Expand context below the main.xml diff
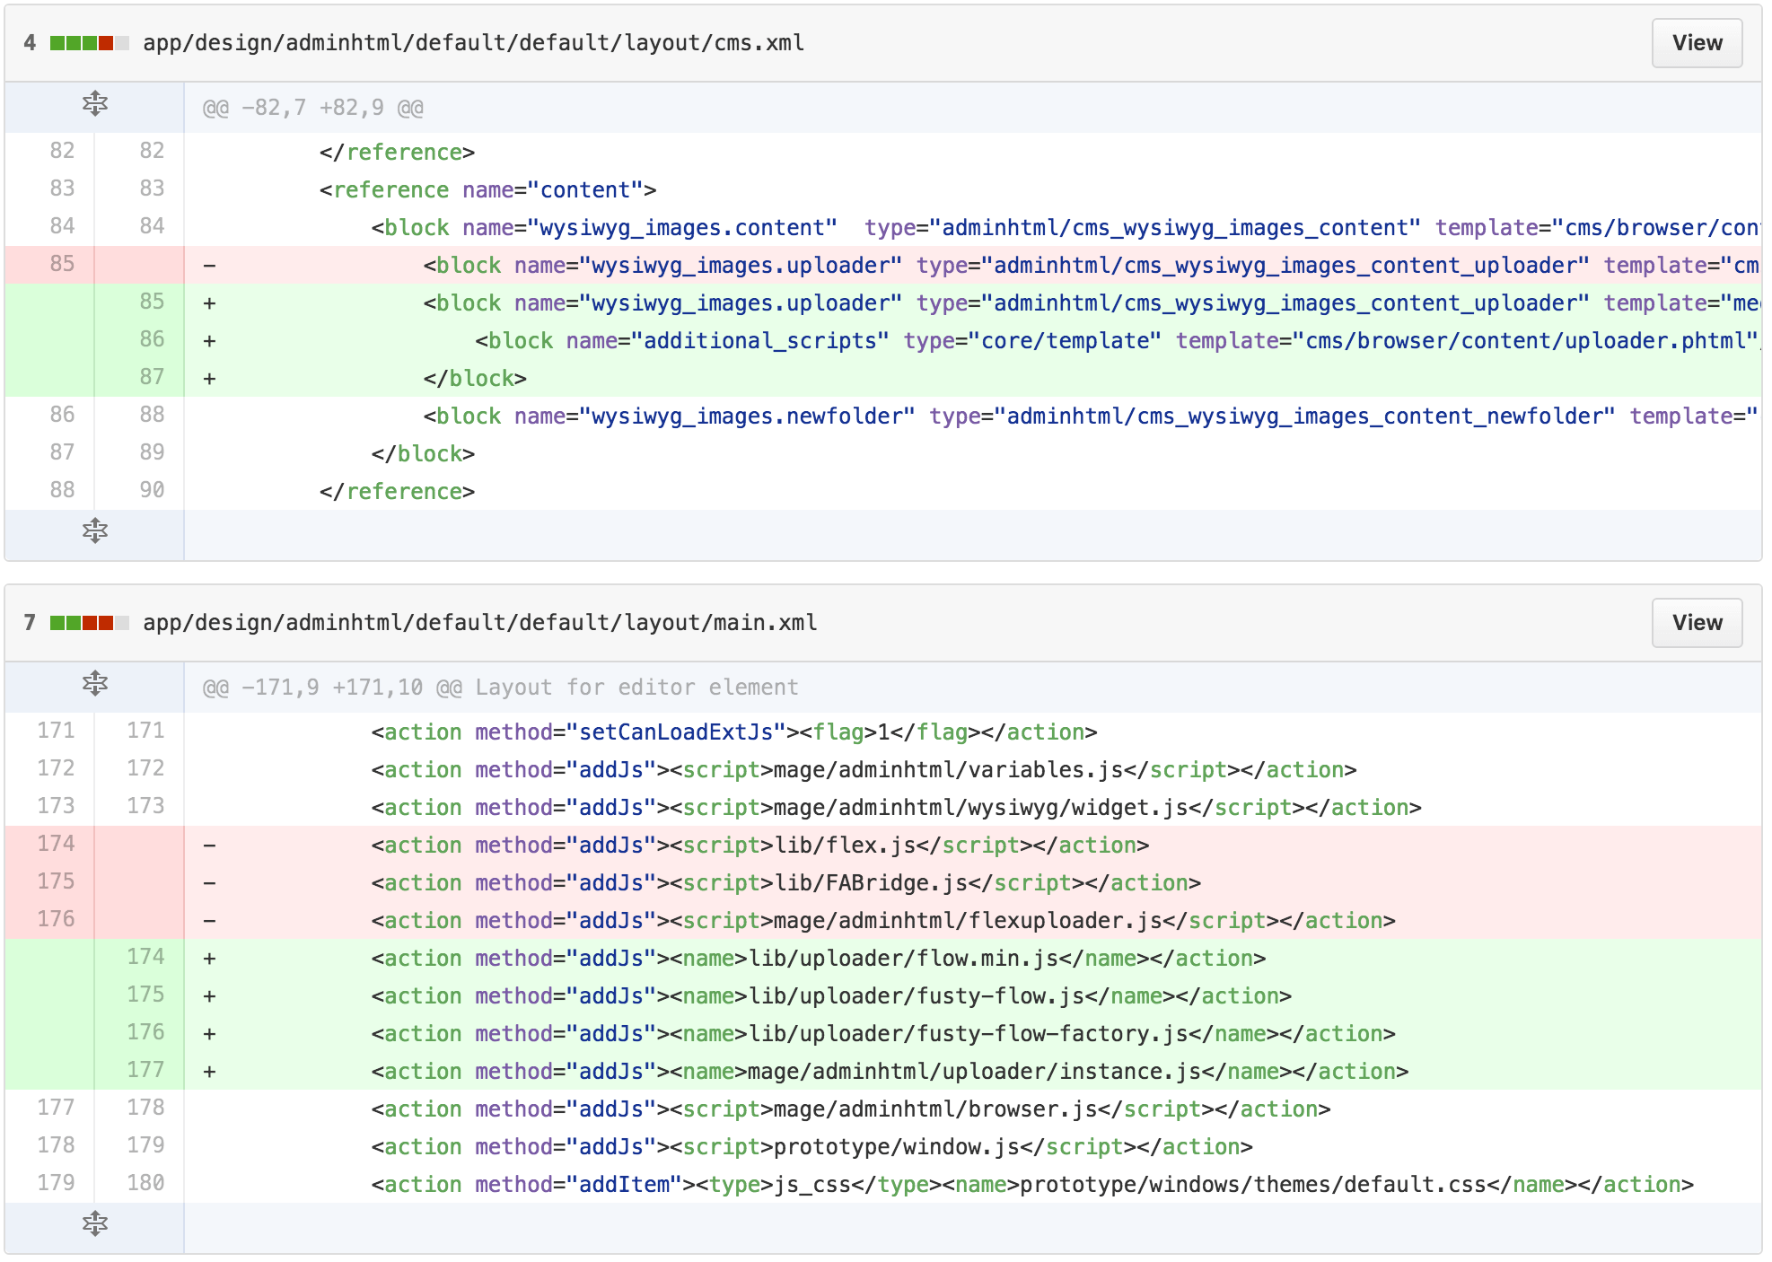The height and width of the screenshot is (1262, 1772). [x=95, y=1223]
